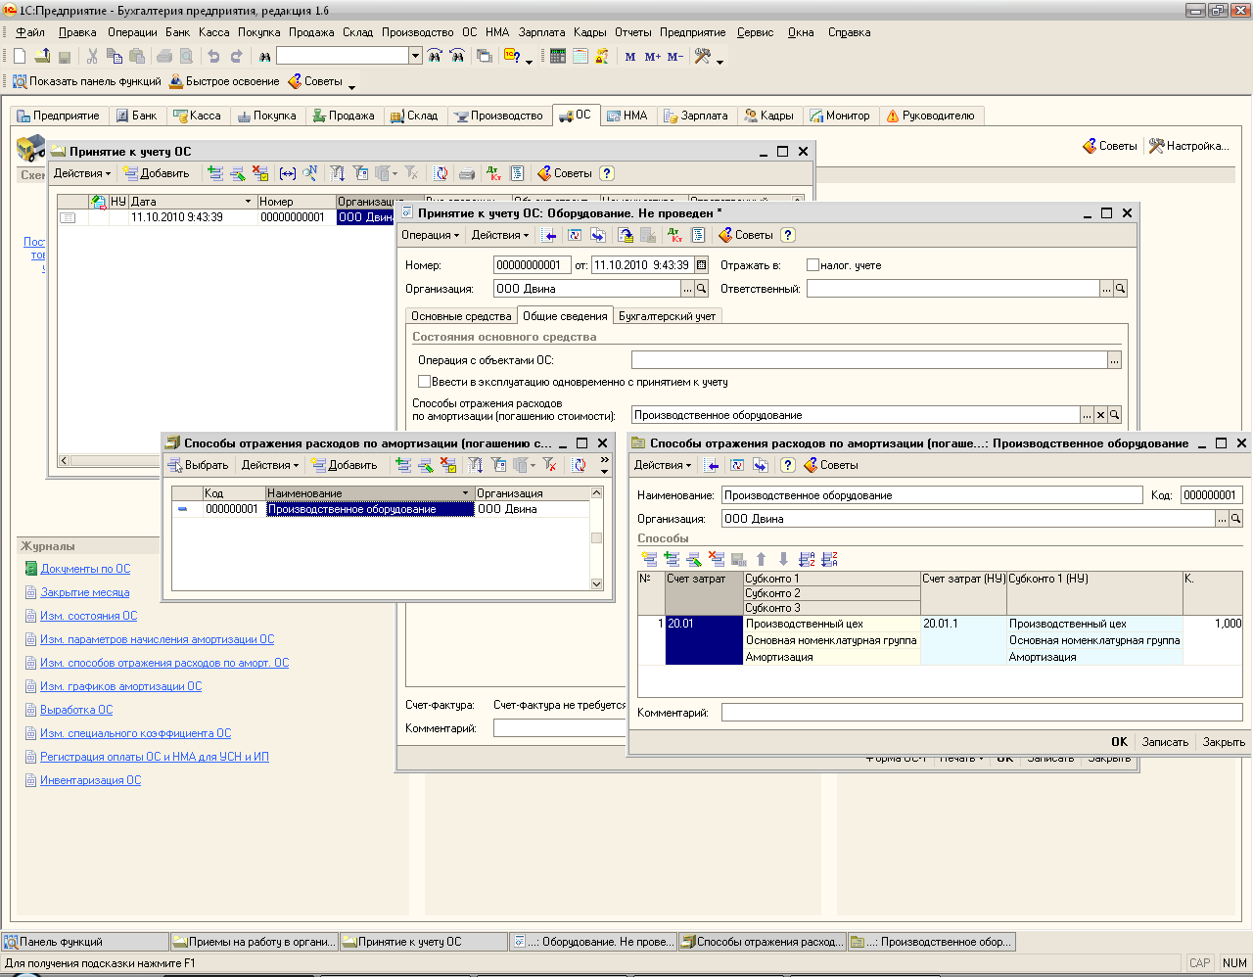Click the Комментарий field in the Производственное оборудование form
The height and width of the screenshot is (977, 1253).
(982, 713)
